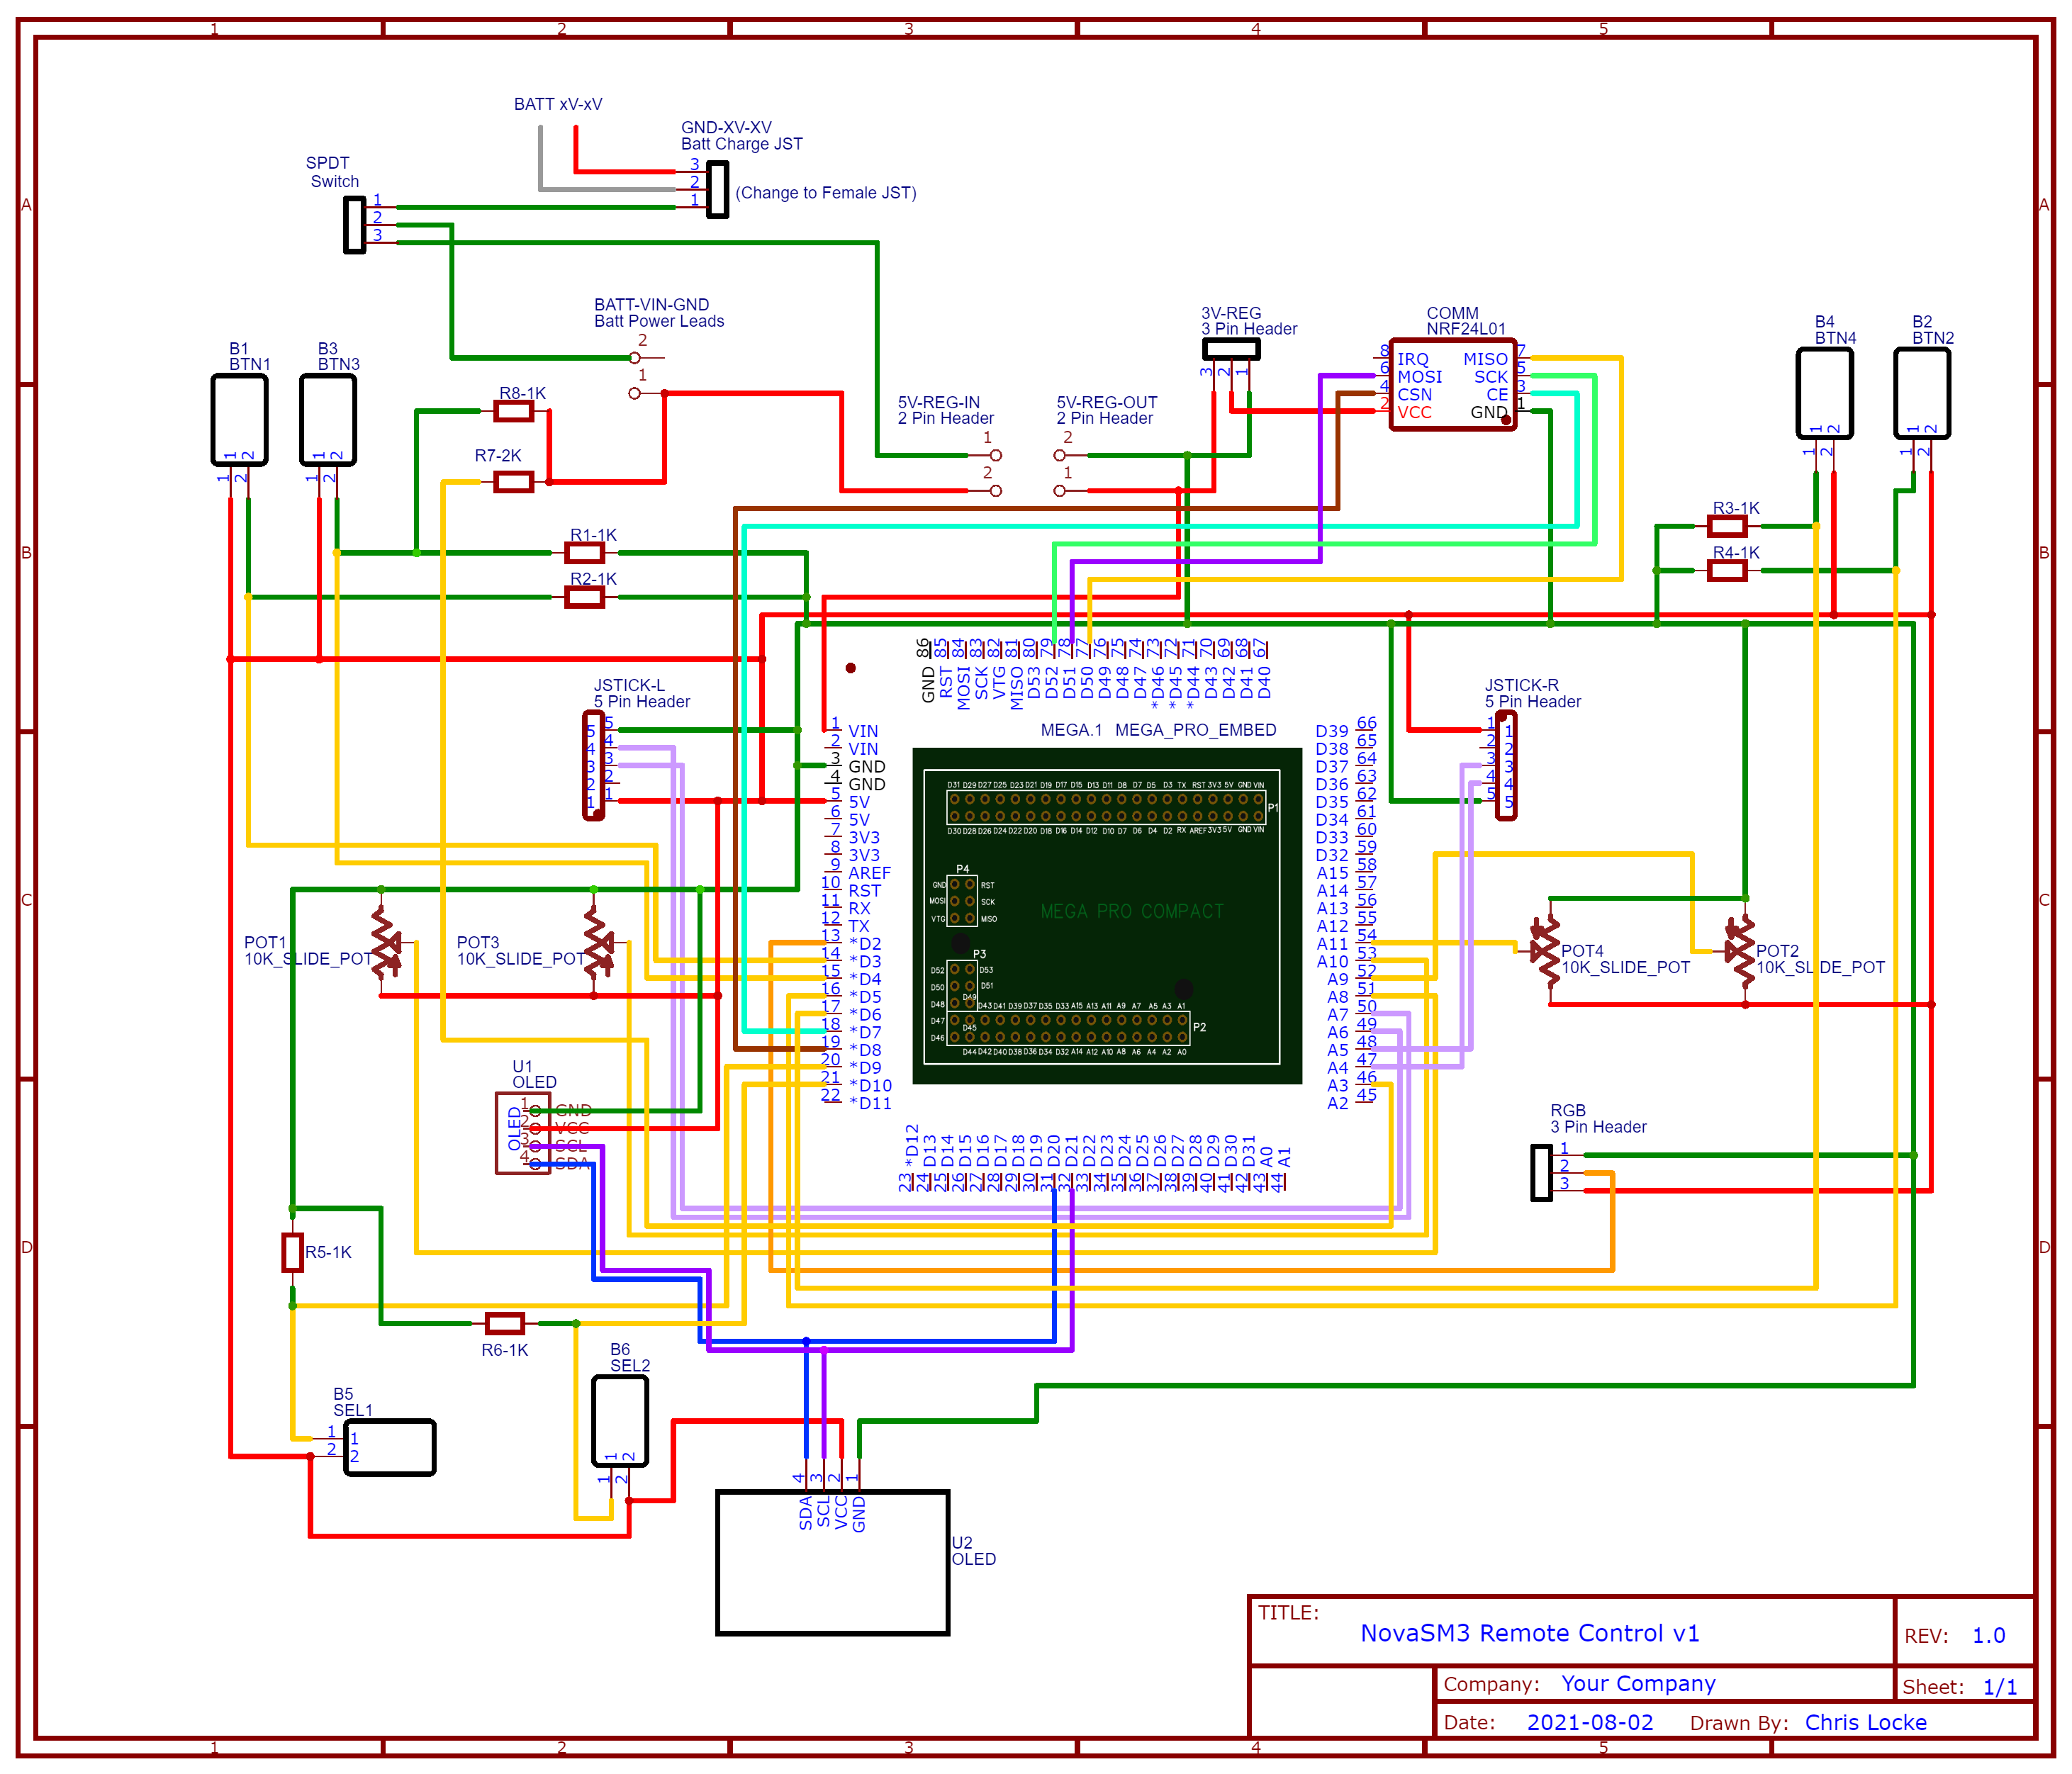Click the D39 pin label at pin 66
This screenshot has height=1774, width=2072.
1332,731
